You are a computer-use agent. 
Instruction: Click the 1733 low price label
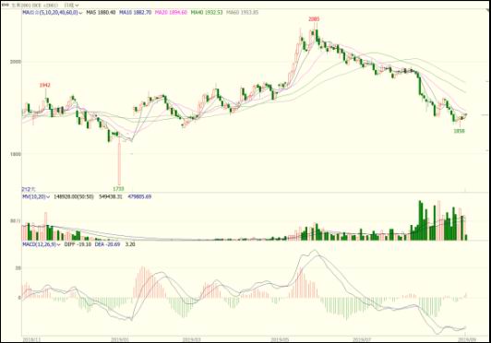(118, 189)
